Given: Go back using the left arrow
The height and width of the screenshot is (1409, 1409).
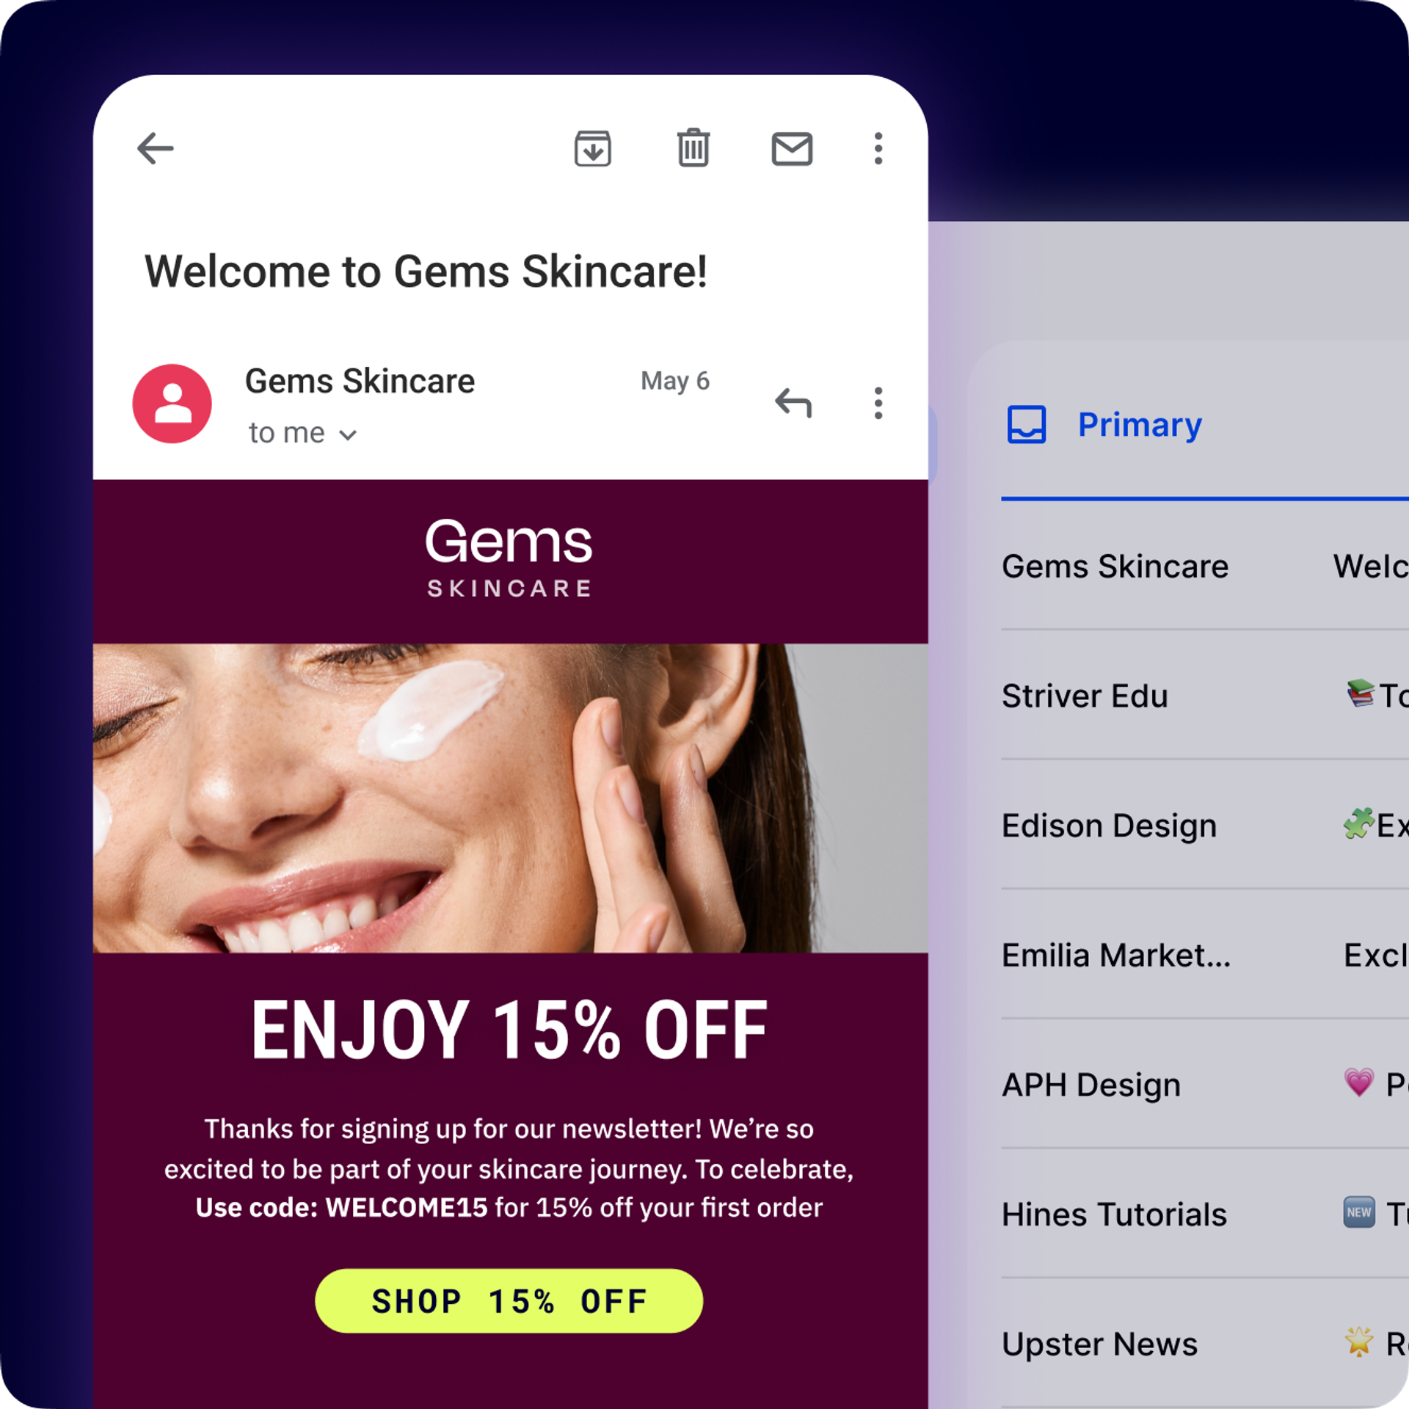Looking at the screenshot, I should 156,148.
